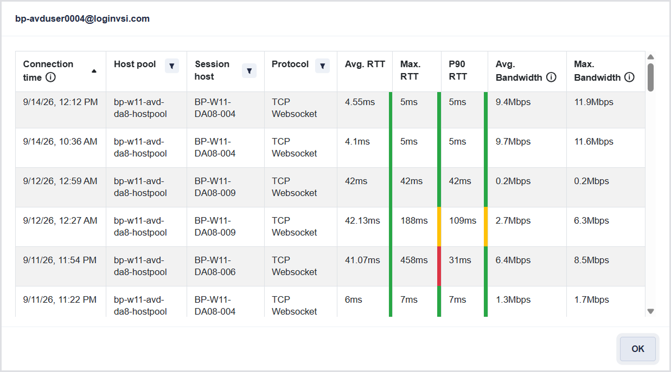This screenshot has width=671, height=372.
Task: Select the bp-avduser0004@loginvsi.com title
Action: point(82,18)
